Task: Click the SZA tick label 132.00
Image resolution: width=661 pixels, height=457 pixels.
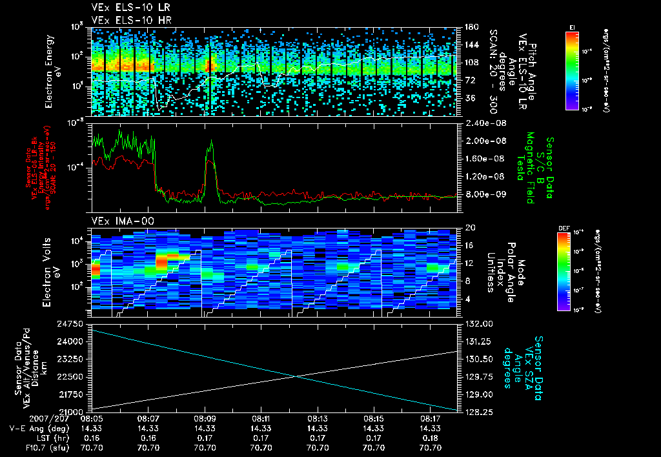Action: (x=478, y=324)
